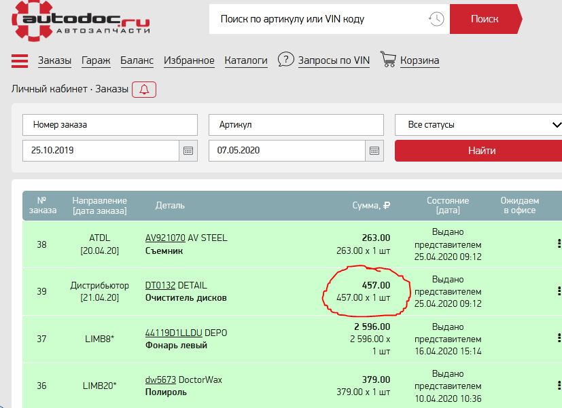Click the shopping cart icon
Viewport: 562px width, 408px height.
388,59
